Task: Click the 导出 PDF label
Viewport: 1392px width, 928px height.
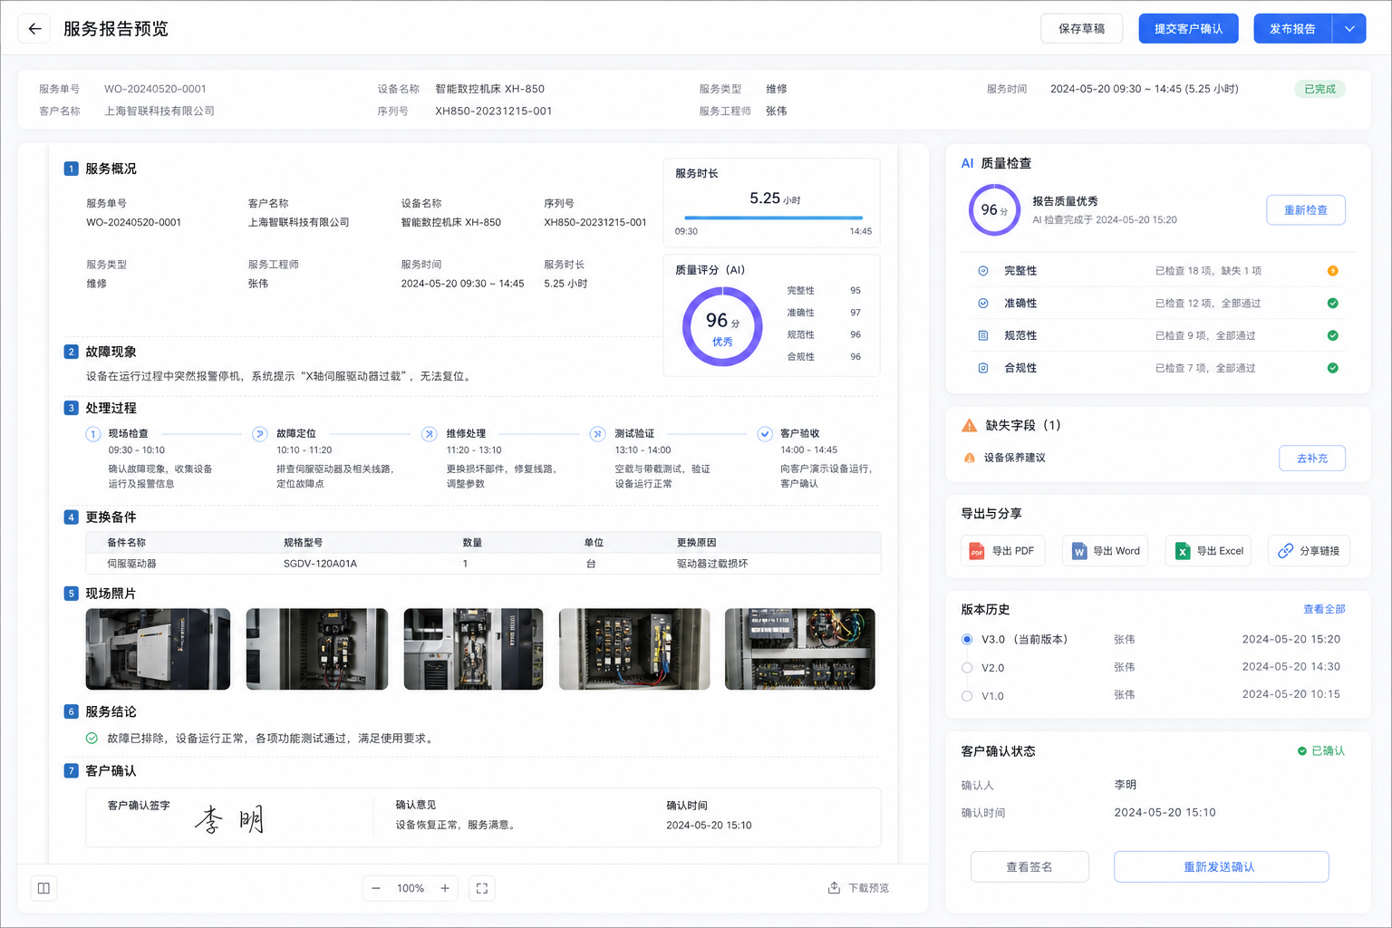Action: tap(1013, 551)
